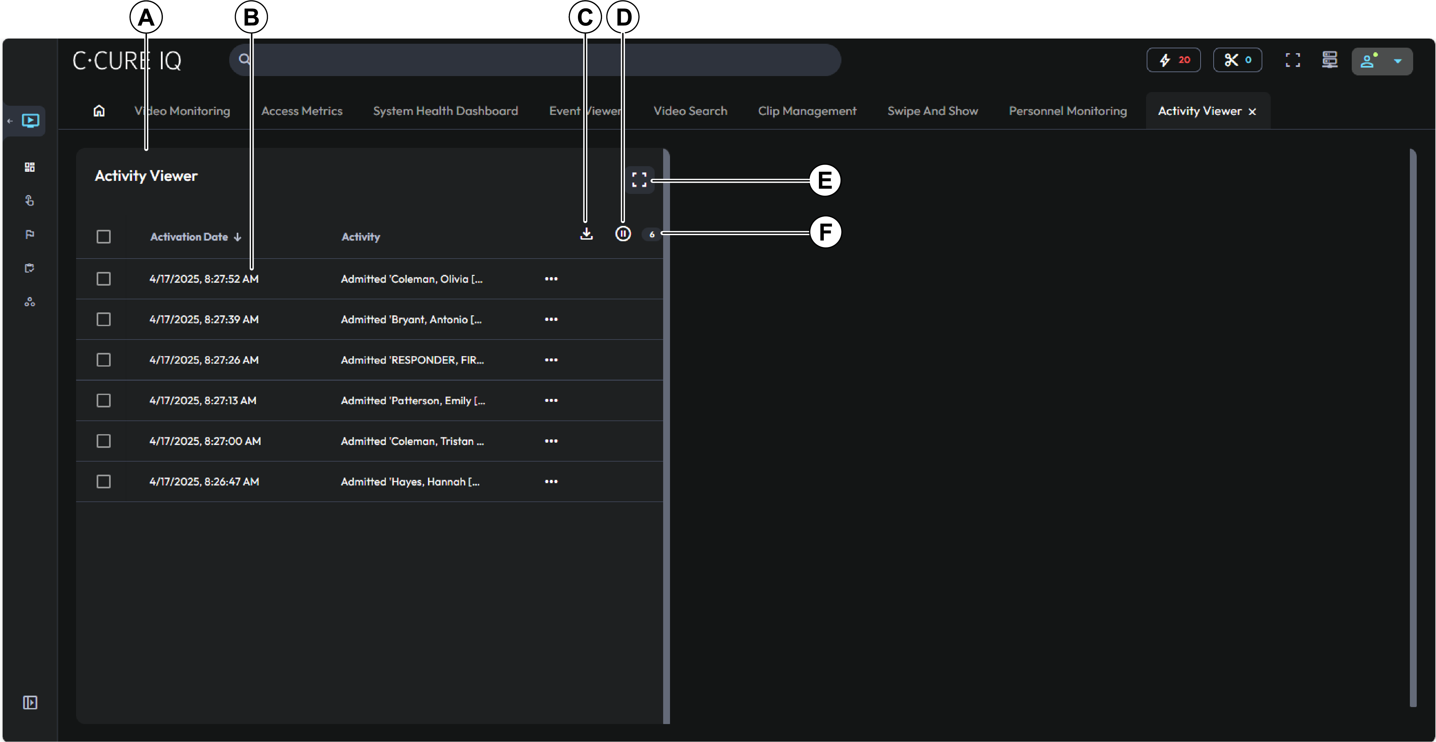Click the download activity icon
This screenshot has height=742, width=1436.
[x=586, y=235]
